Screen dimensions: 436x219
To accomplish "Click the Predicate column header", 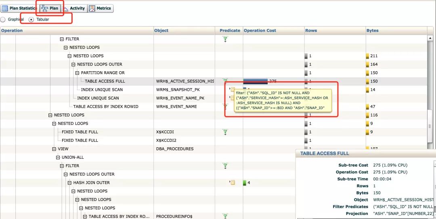I will (x=230, y=31).
